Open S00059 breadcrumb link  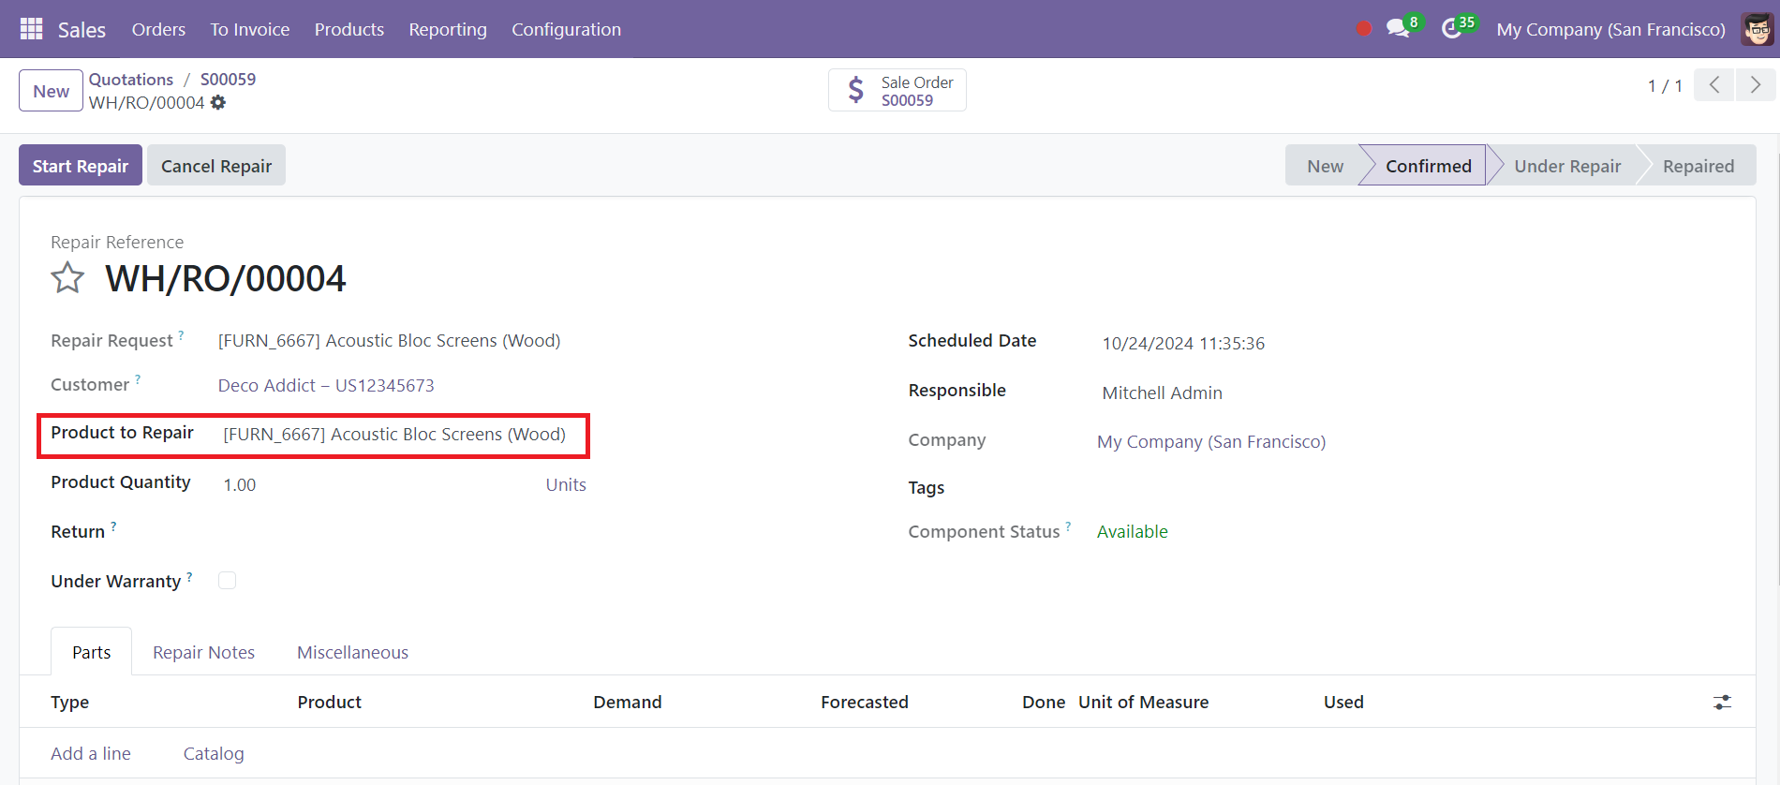(x=228, y=80)
